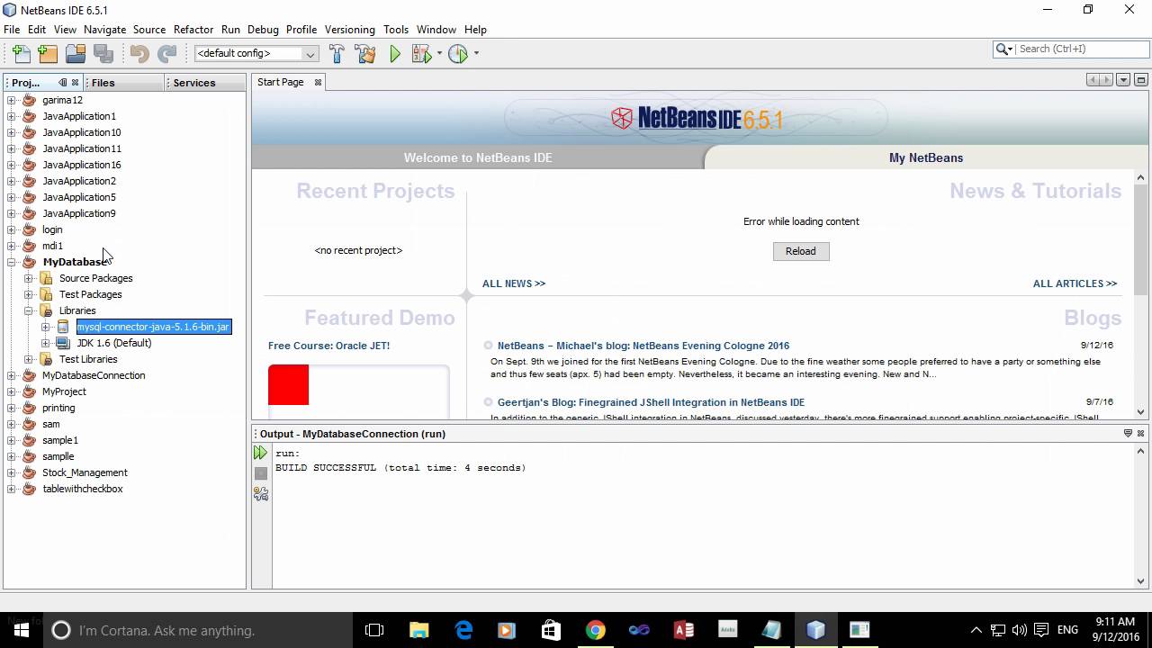Image resolution: width=1152 pixels, height=648 pixels.
Task: Open the default config combo box
Action: 256,53
